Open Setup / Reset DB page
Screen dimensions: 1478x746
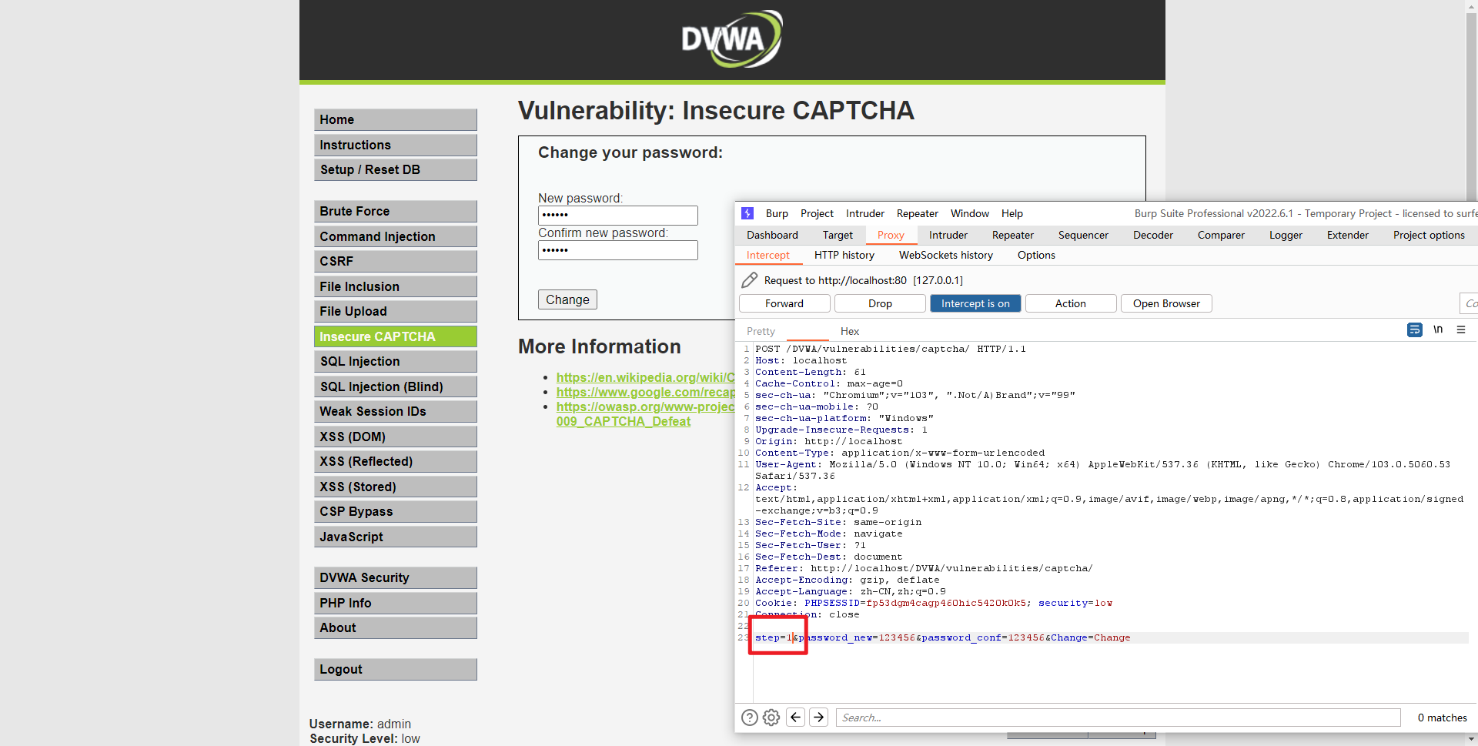(396, 169)
